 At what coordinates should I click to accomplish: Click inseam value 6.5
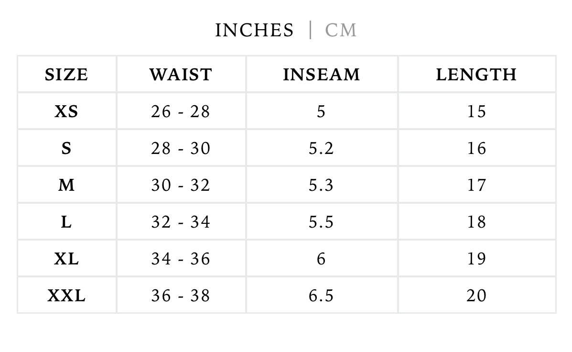click(321, 296)
